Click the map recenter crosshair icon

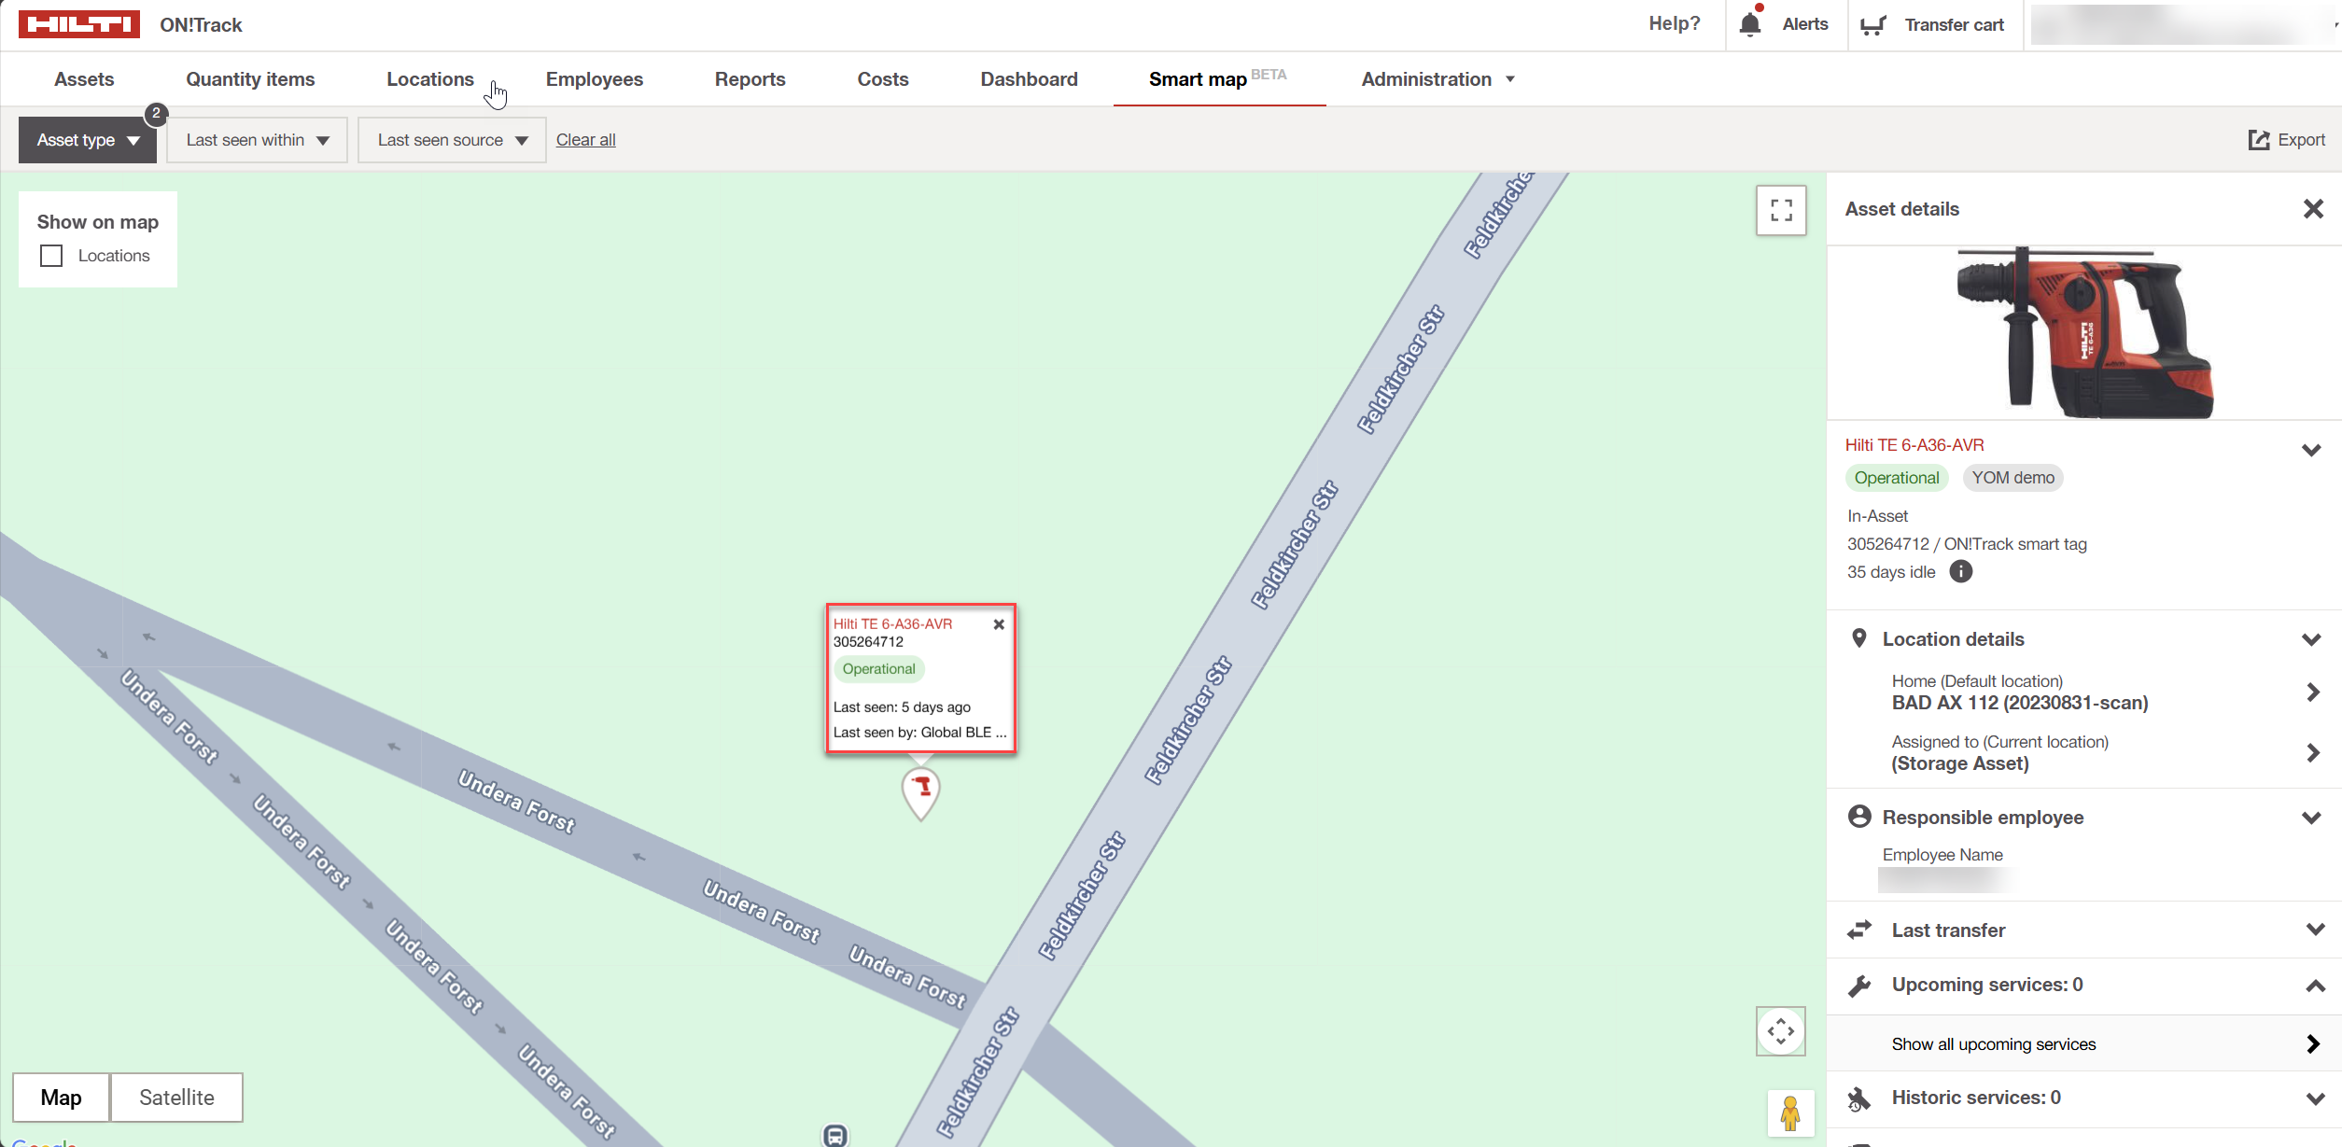[x=1780, y=1031]
